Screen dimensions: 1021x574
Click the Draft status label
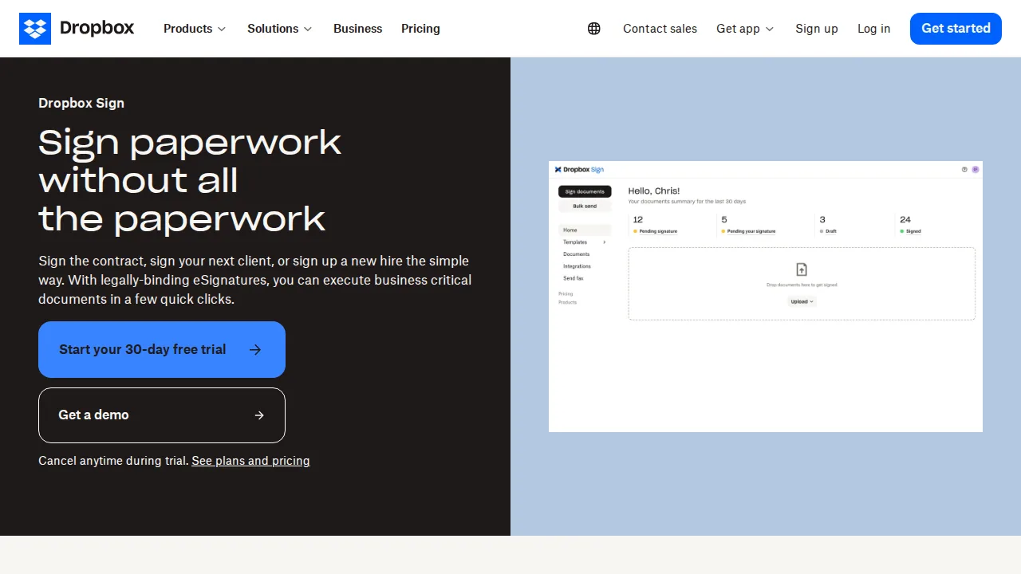pyautogui.click(x=831, y=231)
